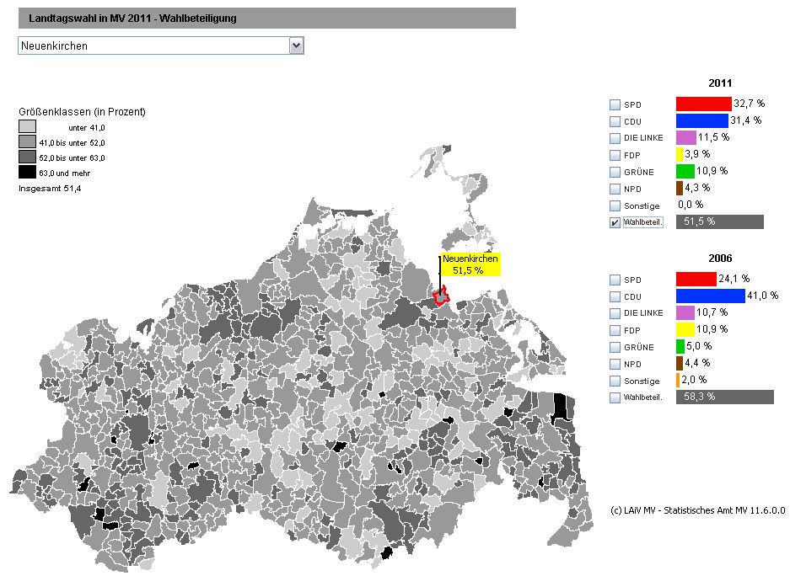Click the Wahlbeteil. label button under 2011
Screen dimensions: 790x576
click(x=643, y=222)
